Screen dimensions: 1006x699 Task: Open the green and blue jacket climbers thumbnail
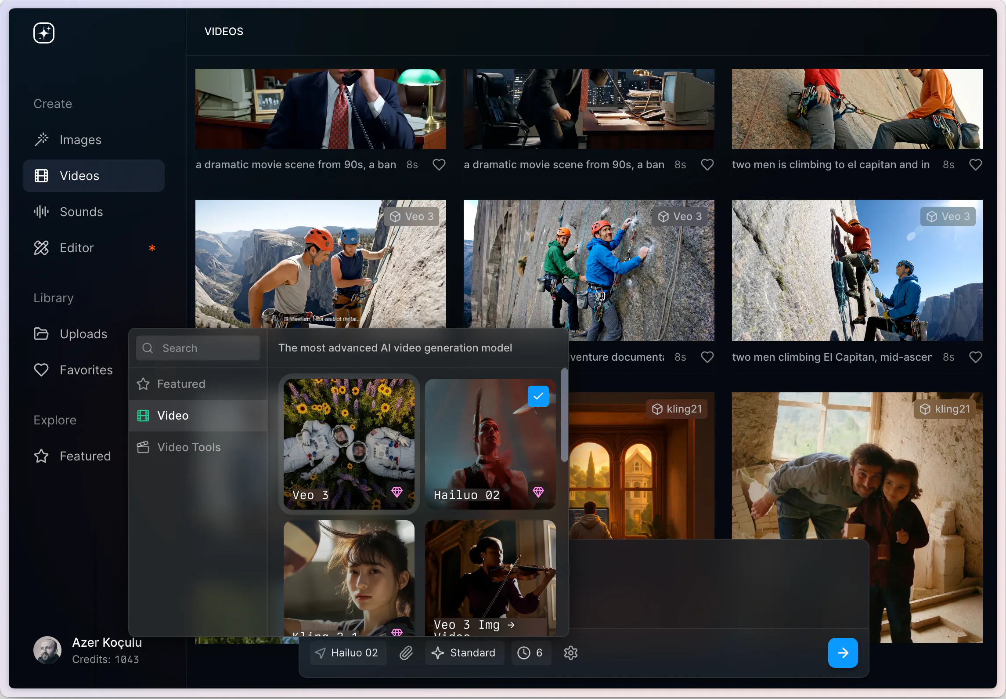589,270
